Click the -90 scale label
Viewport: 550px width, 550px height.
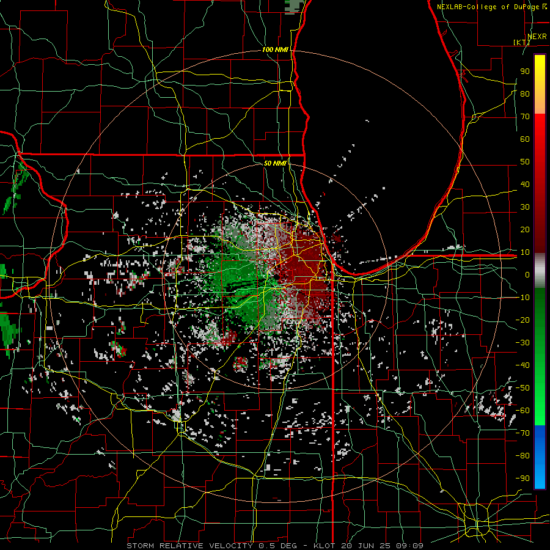click(x=522, y=478)
